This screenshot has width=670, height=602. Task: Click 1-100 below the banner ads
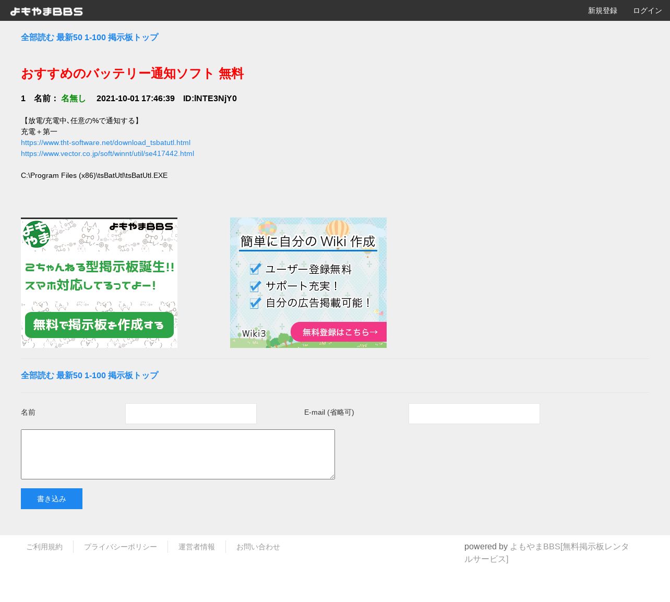tap(95, 376)
